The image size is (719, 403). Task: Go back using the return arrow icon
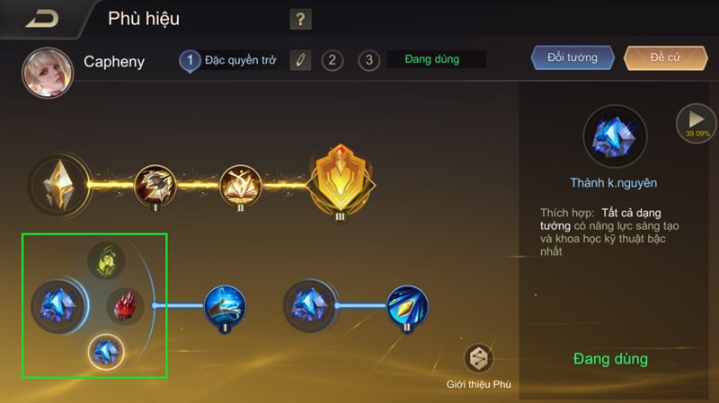(x=42, y=19)
